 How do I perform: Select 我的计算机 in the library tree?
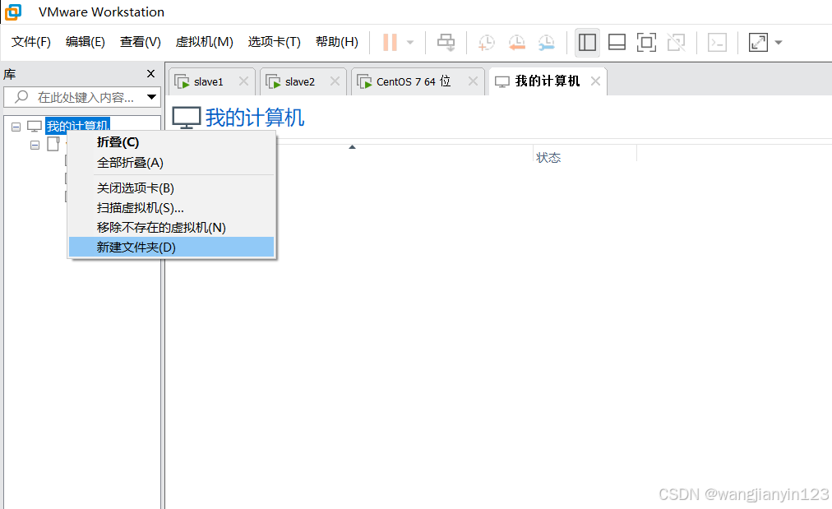77,127
